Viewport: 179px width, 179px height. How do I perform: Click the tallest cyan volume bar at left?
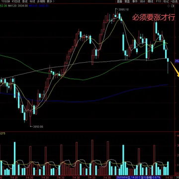14,159
